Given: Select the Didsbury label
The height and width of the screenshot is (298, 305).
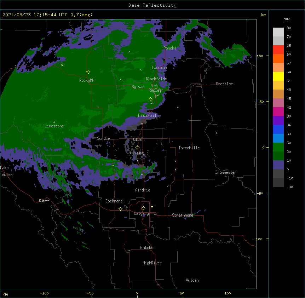Looking at the screenshot, I should [x=136, y=153].
